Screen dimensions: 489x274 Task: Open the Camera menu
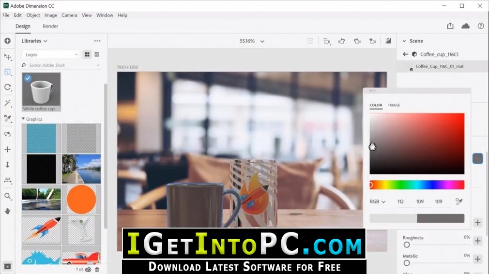click(x=69, y=15)
